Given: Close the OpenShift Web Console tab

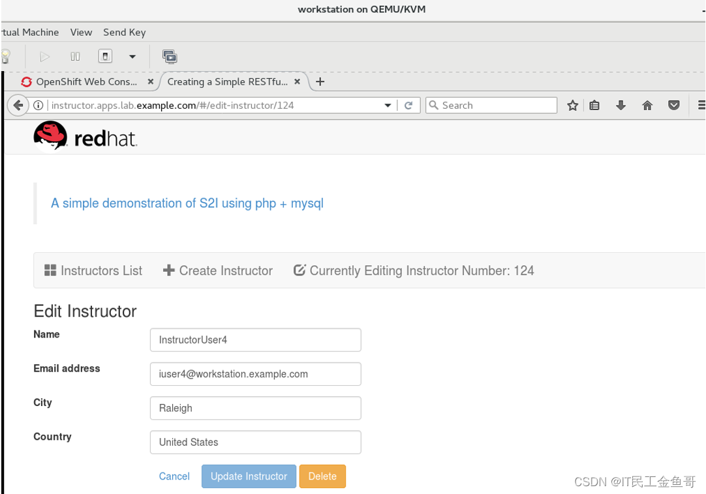Looking at the screenshot, I should coord(150,82).
